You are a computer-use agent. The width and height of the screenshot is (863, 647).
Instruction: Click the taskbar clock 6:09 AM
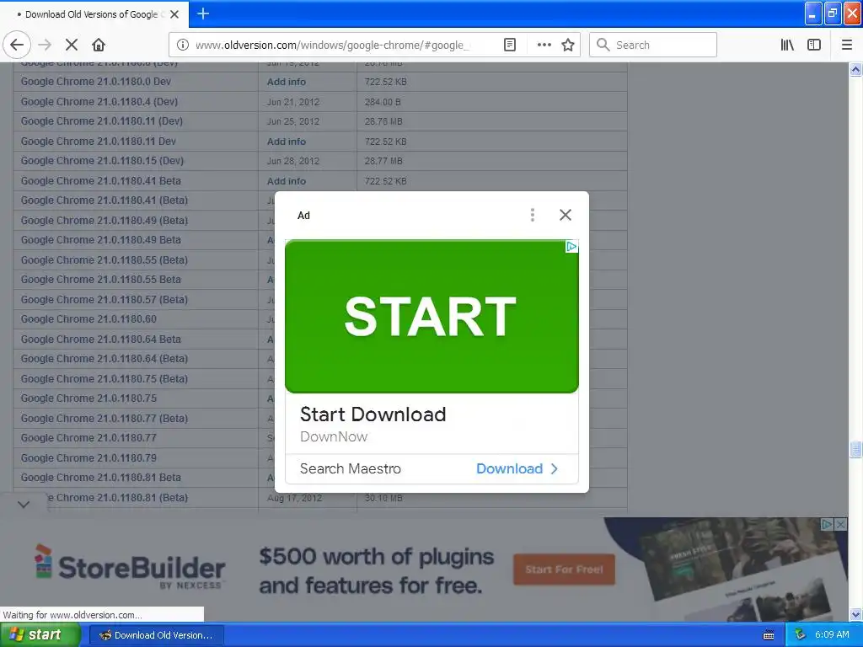(x=832, y=635)
